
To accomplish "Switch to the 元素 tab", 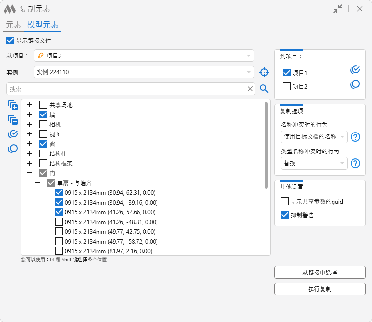I will [x=14, y=25].
